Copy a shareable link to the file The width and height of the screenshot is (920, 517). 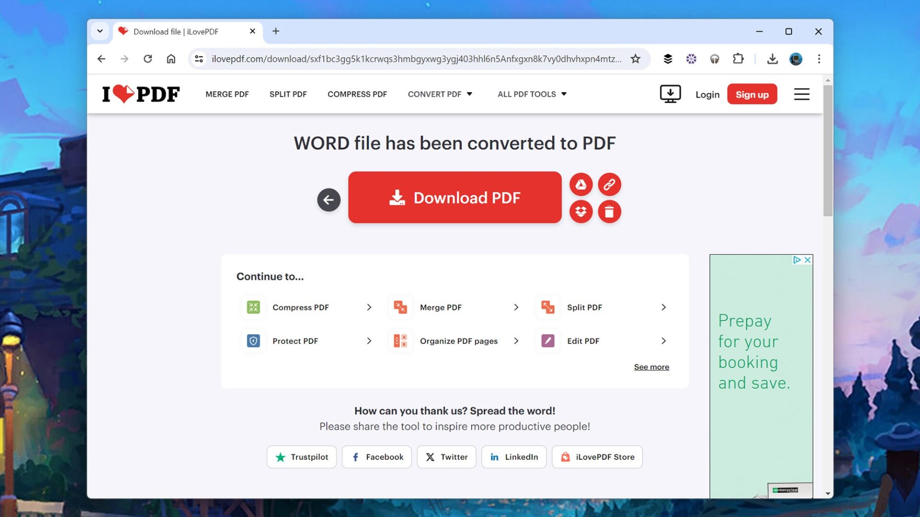(609, 184)
